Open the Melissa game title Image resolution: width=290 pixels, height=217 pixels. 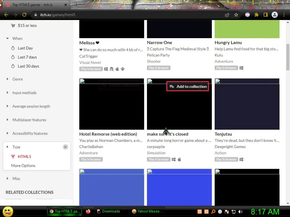(89, 43)
